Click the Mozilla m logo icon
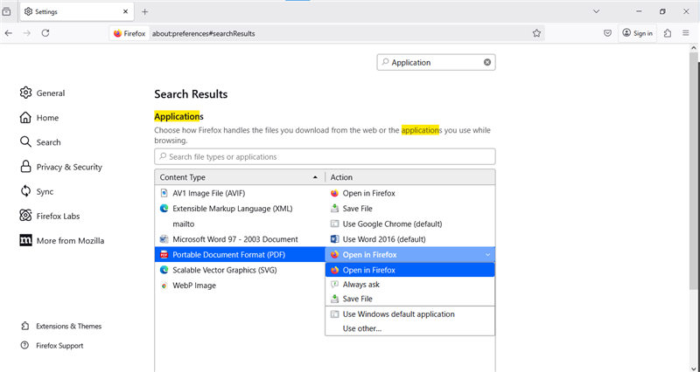The width and height of the screenshot is (700, 372). coord(25,240)
